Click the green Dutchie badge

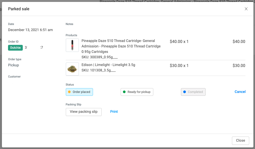pos(15,48)
